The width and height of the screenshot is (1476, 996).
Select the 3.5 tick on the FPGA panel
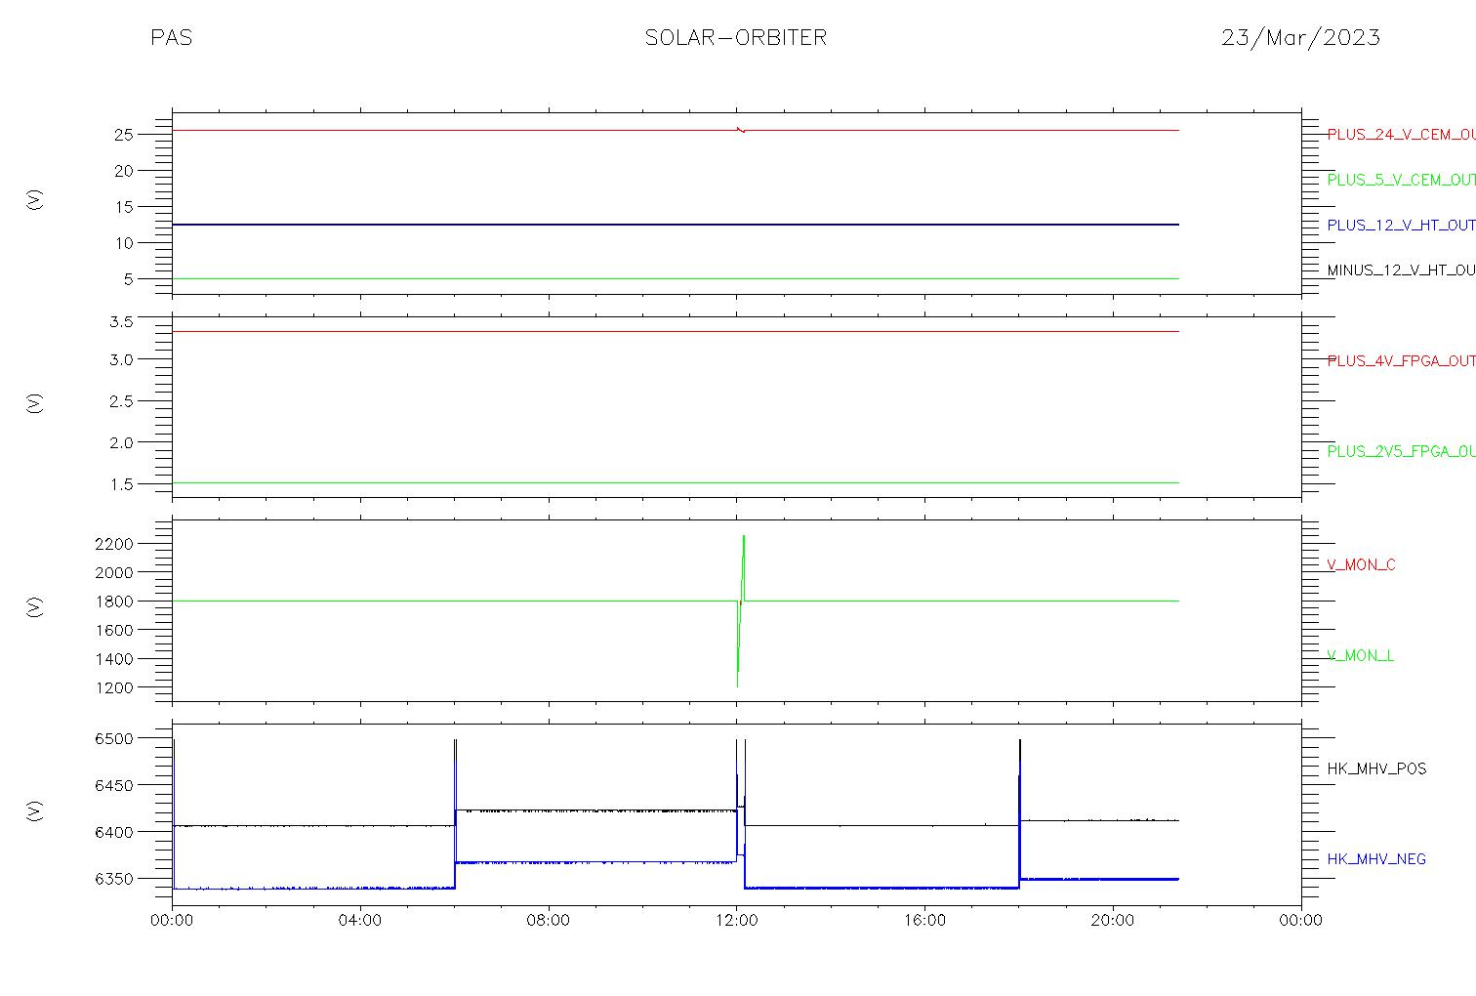121,321
